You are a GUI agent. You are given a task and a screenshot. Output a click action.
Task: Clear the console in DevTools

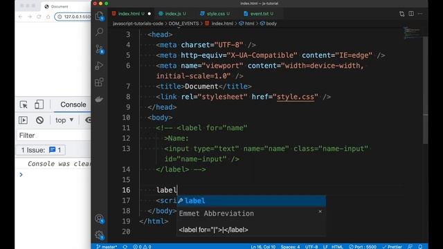click(x=39, y=120)
